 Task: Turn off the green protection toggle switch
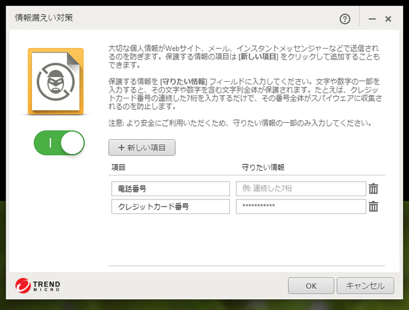point(59,143)
